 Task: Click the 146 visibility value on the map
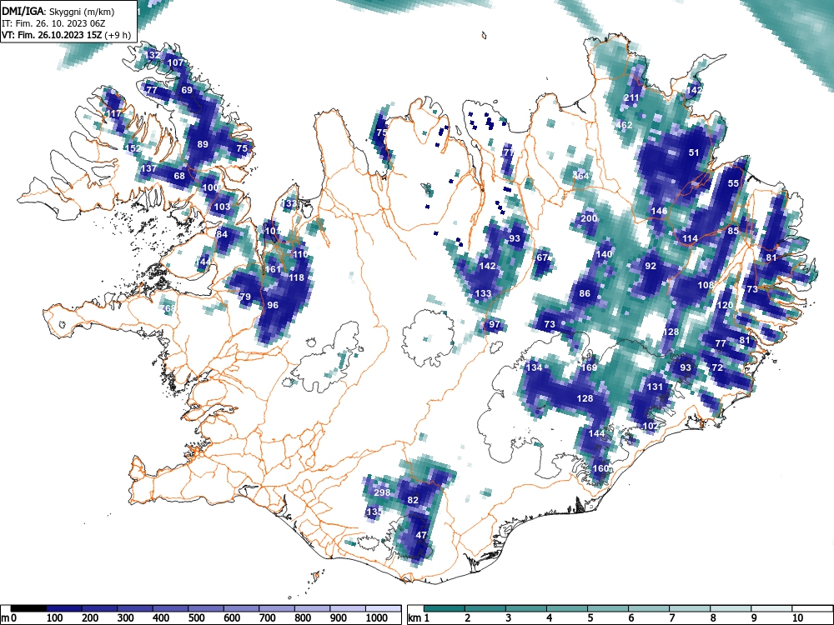coord(659,211)
